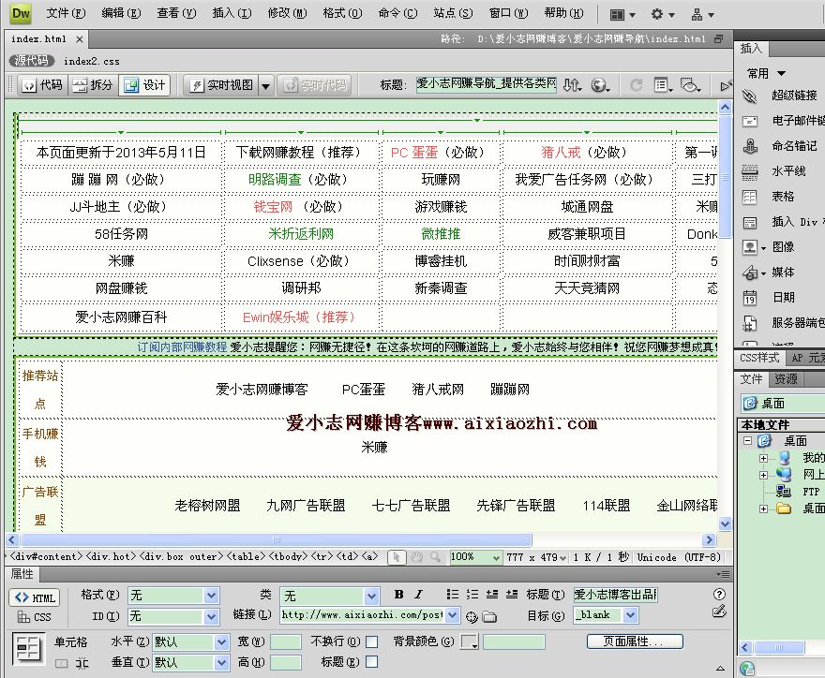Image resolution: width=825 pixels, height=678 pixels.
Task: Open 垂直(T) alignment dropdown
Action: [x=221, y=663]
